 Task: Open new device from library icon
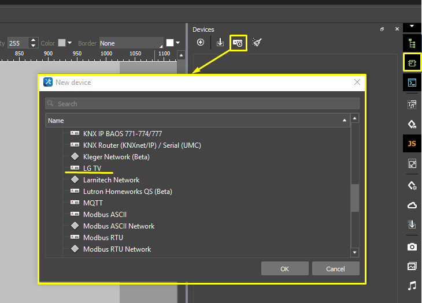pyautogui.click(x=238, y=43)
